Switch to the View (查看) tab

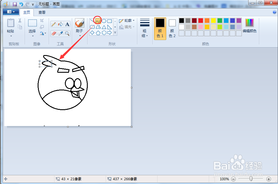point(42,12)
